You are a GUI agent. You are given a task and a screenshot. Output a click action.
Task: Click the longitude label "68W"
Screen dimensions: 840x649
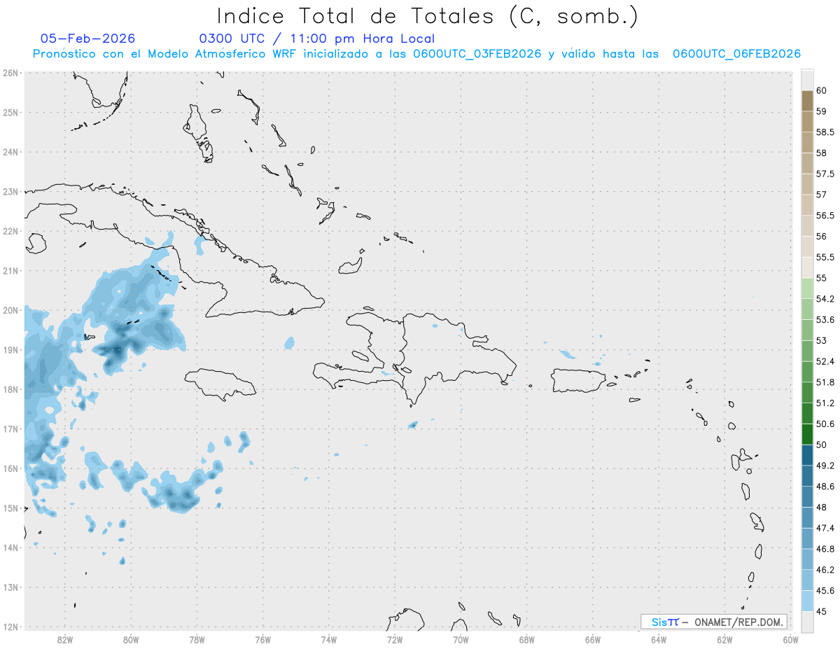(x=527, y=640)
